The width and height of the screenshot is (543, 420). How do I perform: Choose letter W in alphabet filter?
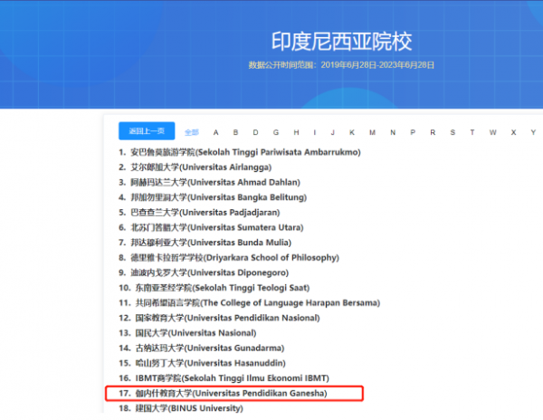click(x=491, y=132)
